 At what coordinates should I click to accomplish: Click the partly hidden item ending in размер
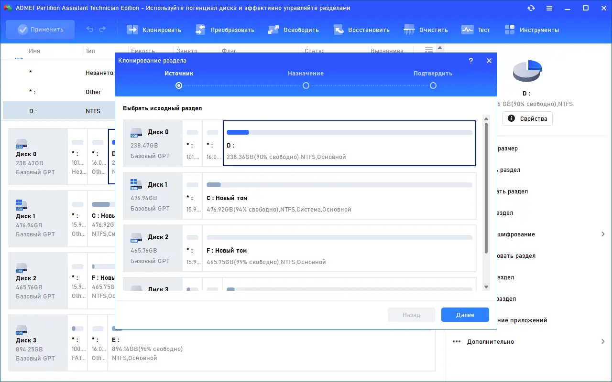click(x=507, y=149)
